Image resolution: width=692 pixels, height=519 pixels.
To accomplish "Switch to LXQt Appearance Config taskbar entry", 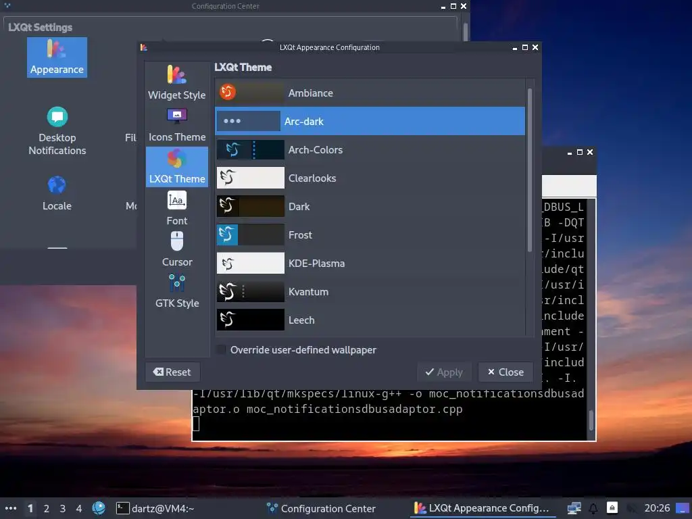I will (x=481, y=508).
